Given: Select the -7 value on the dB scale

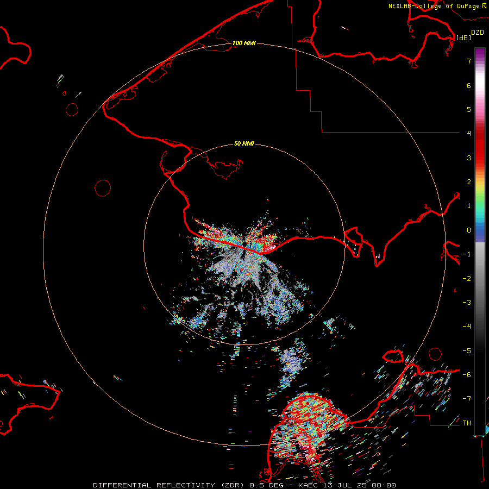Looking at the screenshot, I should [467, 399].
